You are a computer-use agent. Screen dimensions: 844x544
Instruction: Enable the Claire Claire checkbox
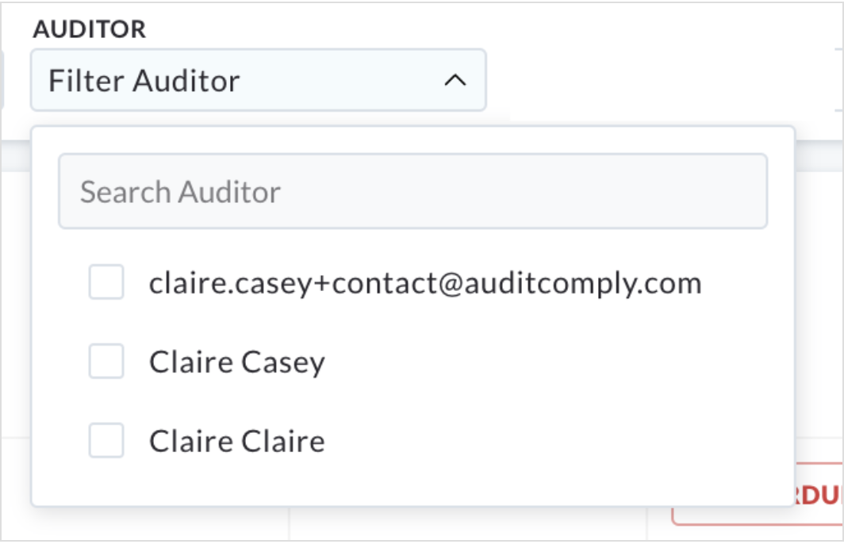(x=106, y=441)
